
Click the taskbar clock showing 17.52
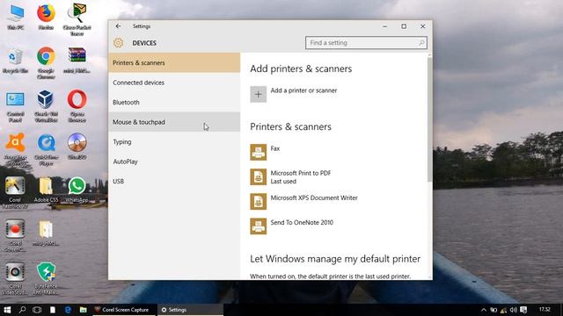coord(545,309)
